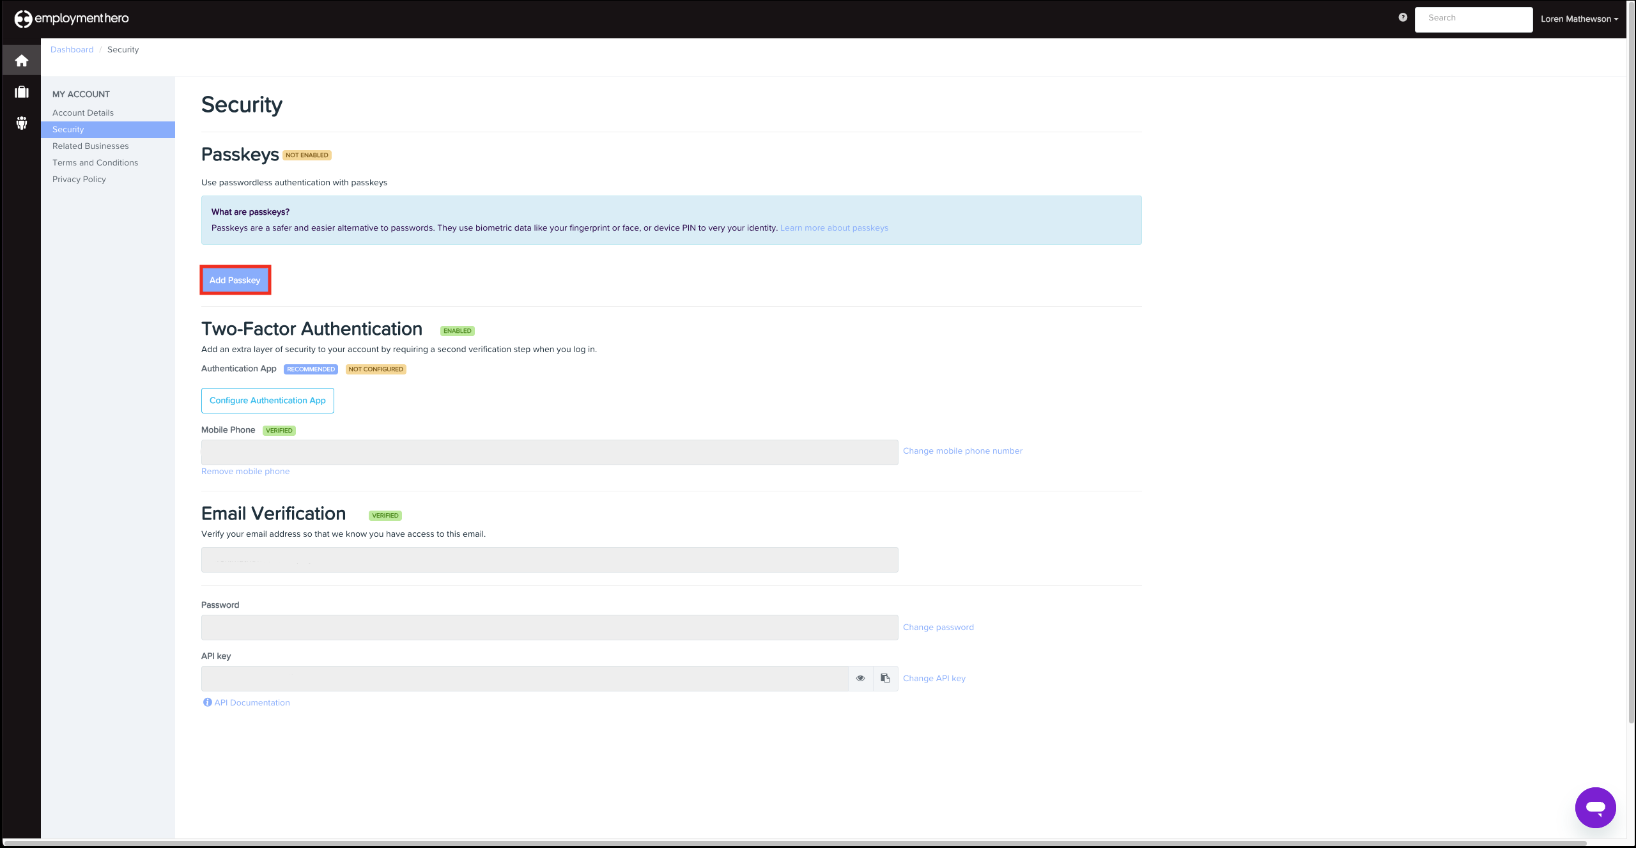The height and width of the screenshot is (848, 1636).
Task: Click the home icon in left sidebar
Action: (22, 61)
